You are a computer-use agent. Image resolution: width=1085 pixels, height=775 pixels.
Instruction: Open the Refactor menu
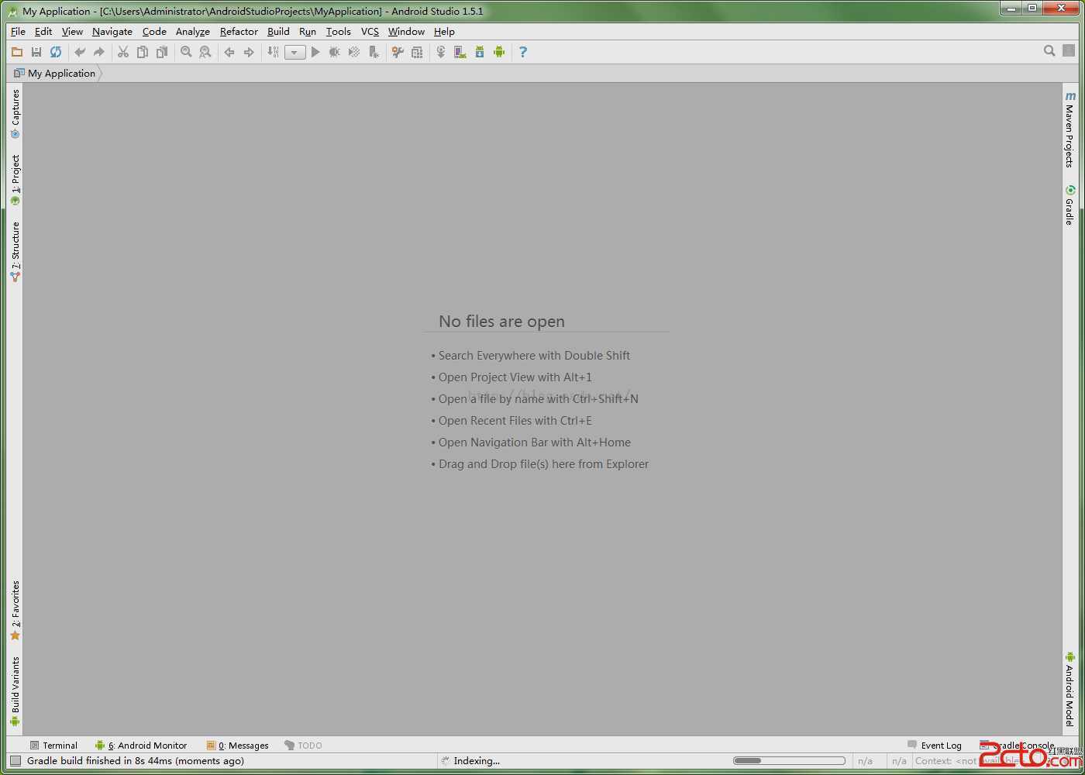coord(239,32)
